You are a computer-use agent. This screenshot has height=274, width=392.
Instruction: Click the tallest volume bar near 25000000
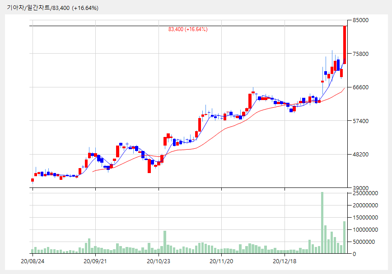tap(322, 223)
